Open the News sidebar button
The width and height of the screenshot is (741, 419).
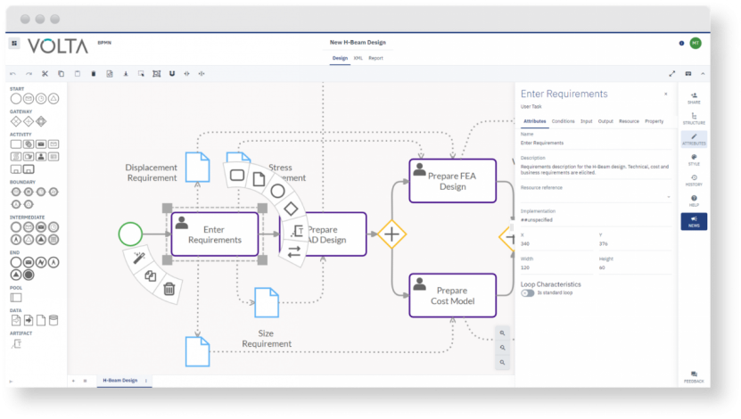pyautogui.click(x=694, y=222)
